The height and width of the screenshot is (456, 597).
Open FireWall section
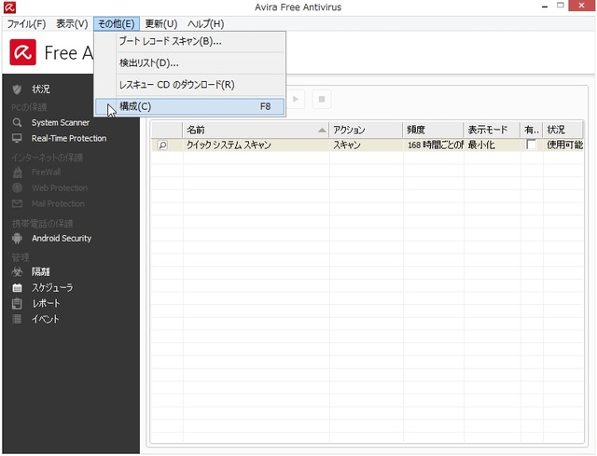tap(46, 173)
